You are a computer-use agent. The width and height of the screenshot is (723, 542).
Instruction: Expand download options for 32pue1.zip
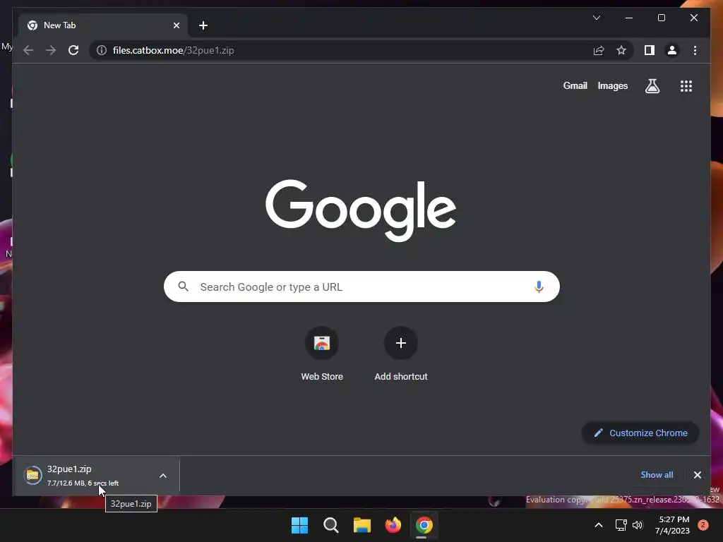click(x=163, y=476)
